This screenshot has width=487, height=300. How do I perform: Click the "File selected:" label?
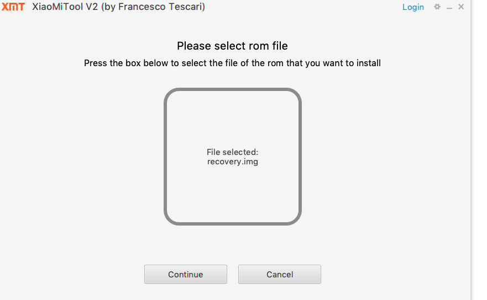pyautogui.click(x=232, y=152)
